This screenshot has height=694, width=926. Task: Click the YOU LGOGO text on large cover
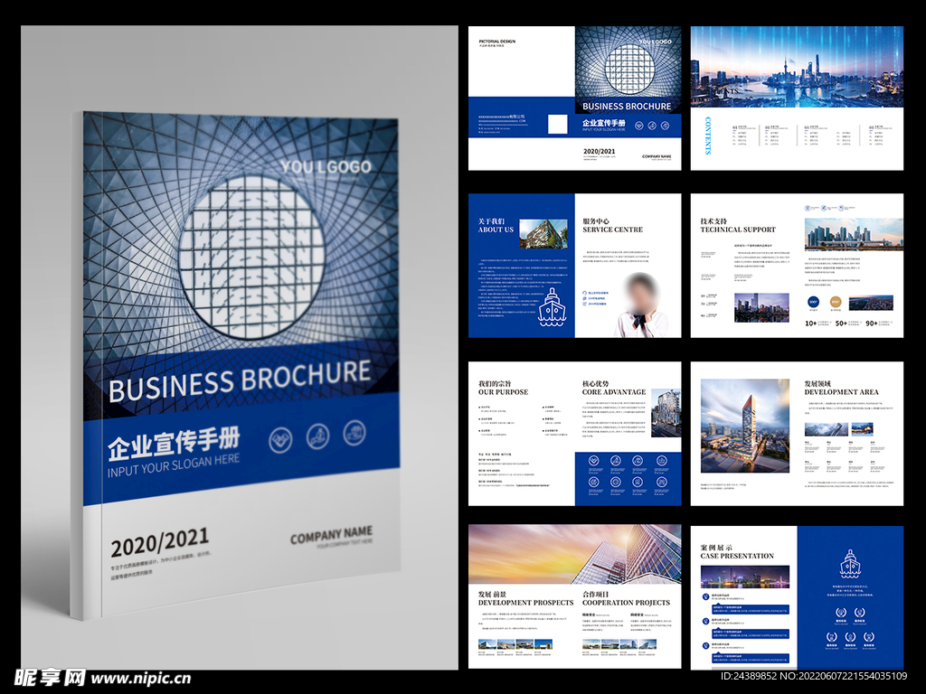pos(326,167)
